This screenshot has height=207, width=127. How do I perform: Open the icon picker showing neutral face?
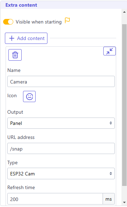pos(29,96)
